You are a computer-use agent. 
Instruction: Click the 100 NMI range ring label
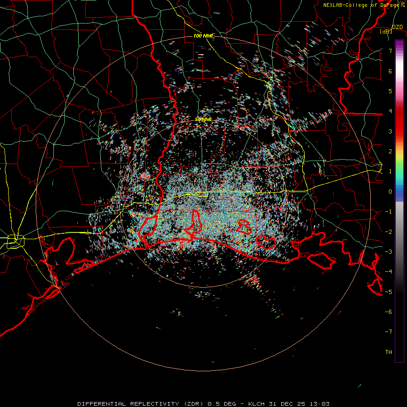pyautogui.click(x=203, y=36)
